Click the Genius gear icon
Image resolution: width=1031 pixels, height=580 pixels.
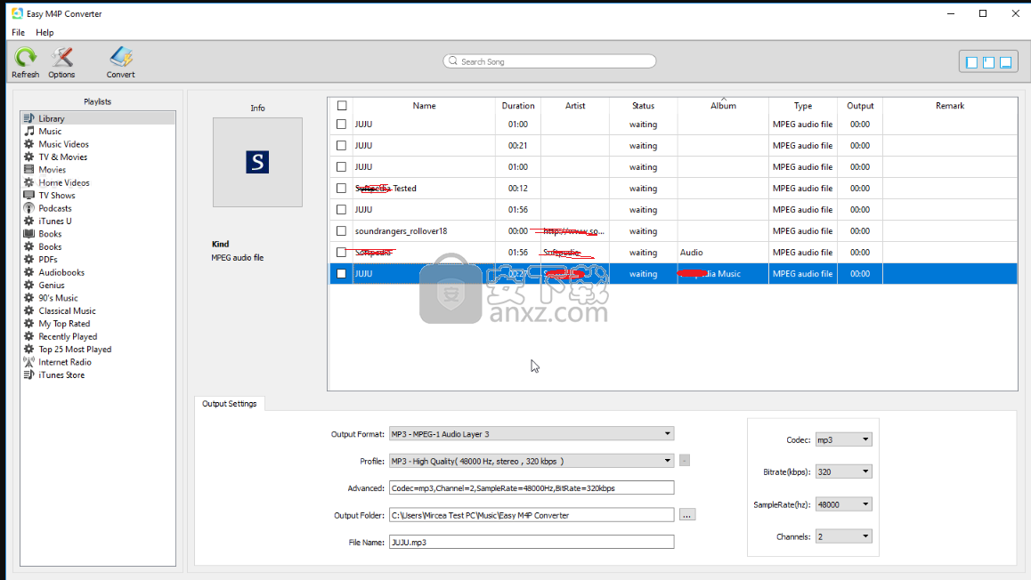pyautogui.click(x=28, y=285)
